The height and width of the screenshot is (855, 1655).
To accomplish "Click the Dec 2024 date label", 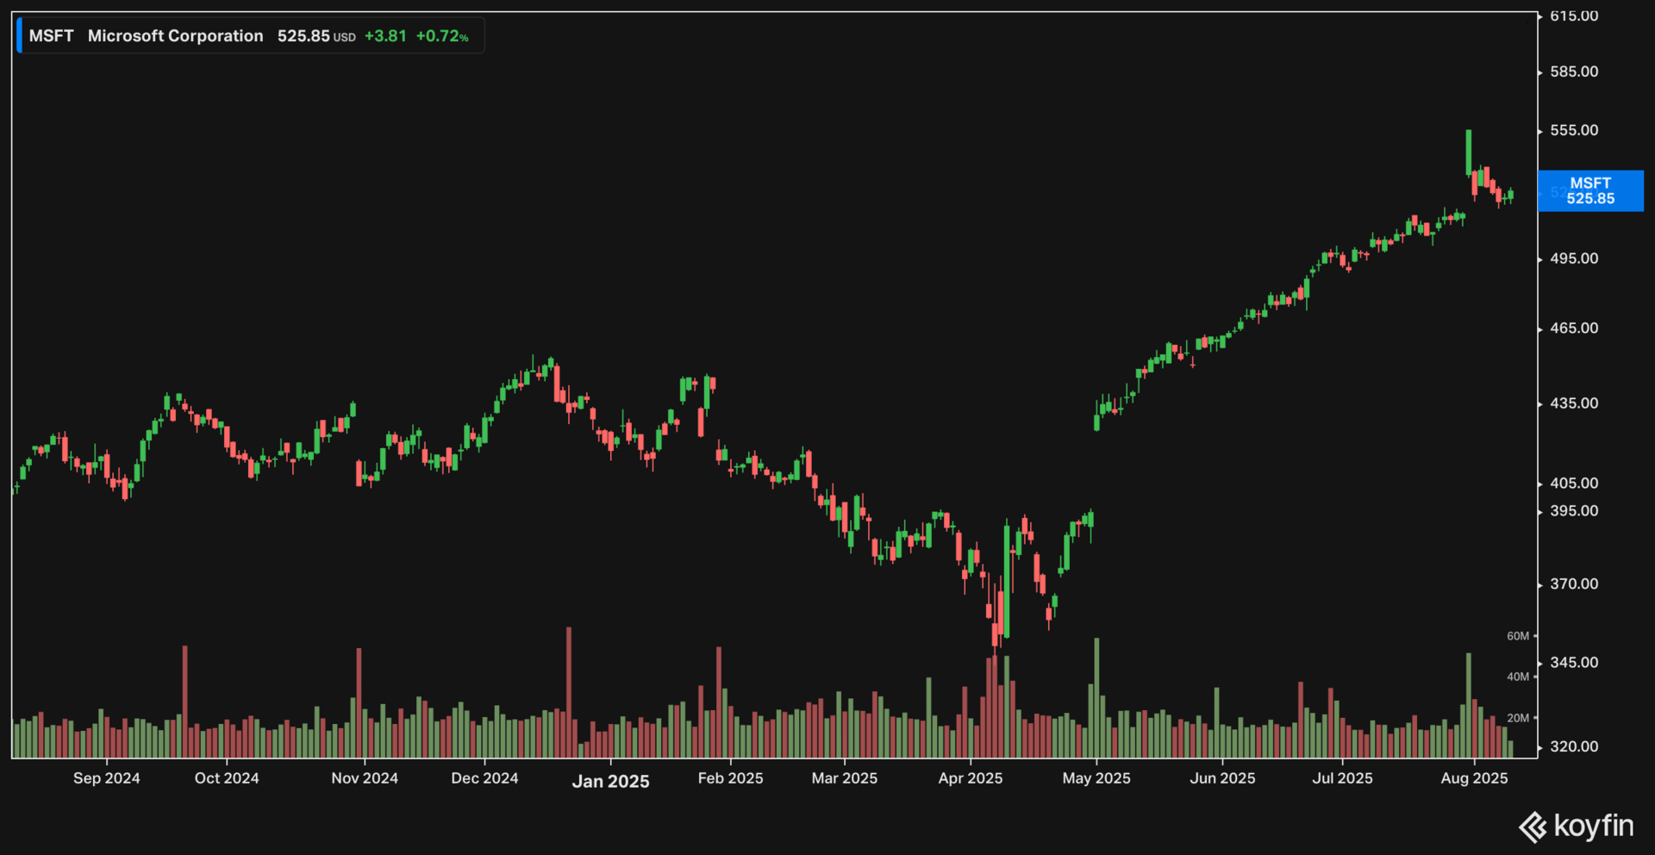I will click(484, 778).
